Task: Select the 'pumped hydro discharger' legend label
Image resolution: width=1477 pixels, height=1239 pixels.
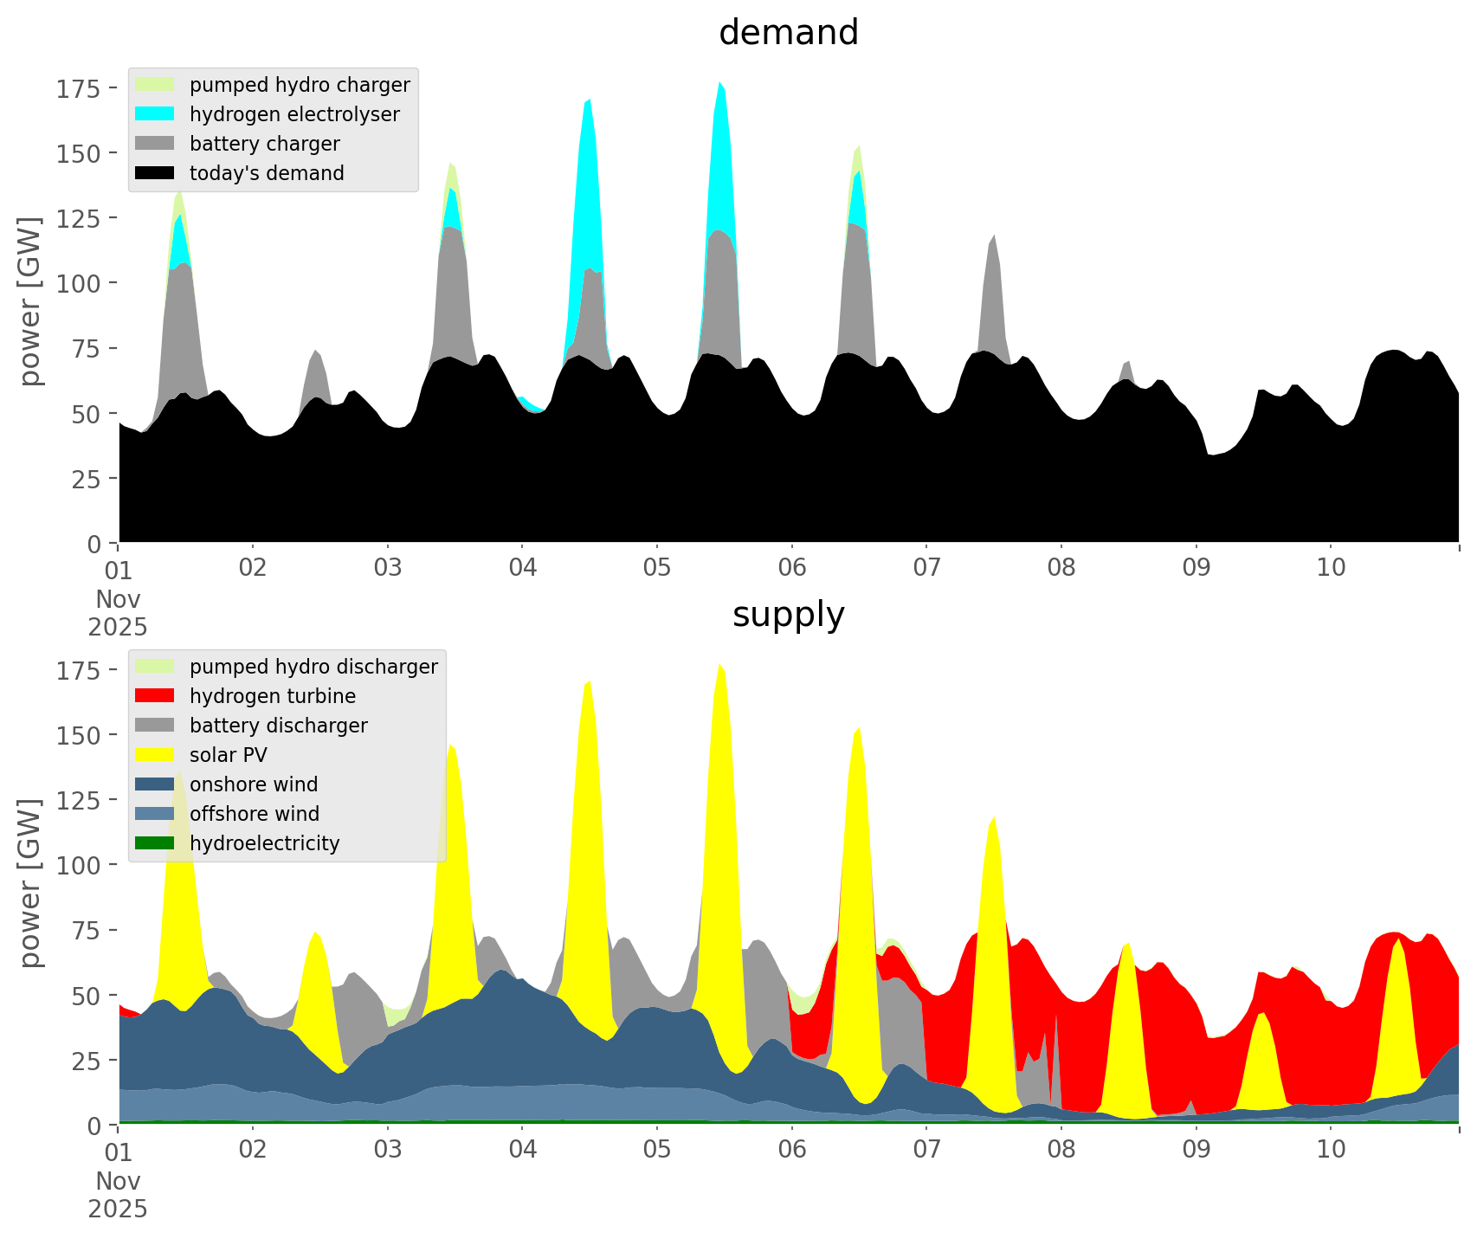Action: (313, 667)
